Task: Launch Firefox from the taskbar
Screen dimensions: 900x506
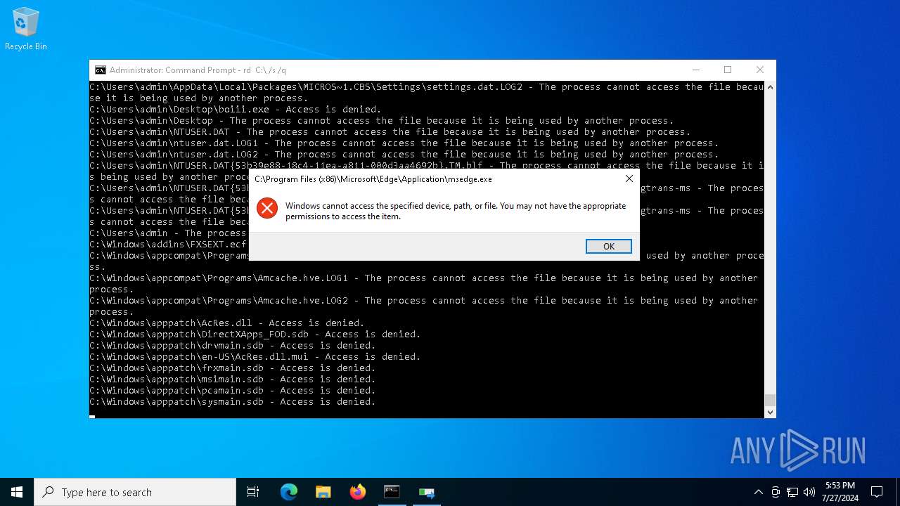Action: point(358,492)
